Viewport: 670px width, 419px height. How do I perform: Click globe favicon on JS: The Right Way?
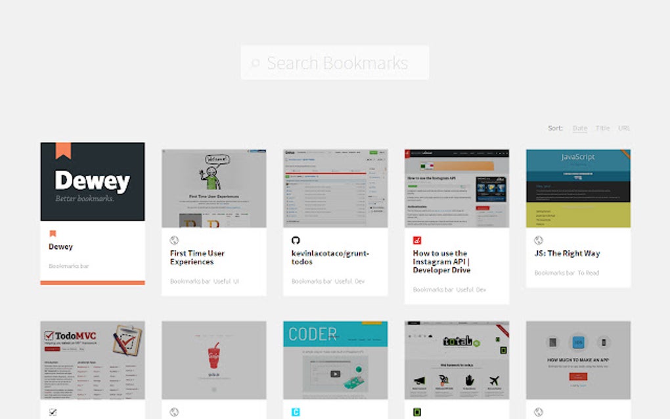pyautogui.click(x=539, y=240)
